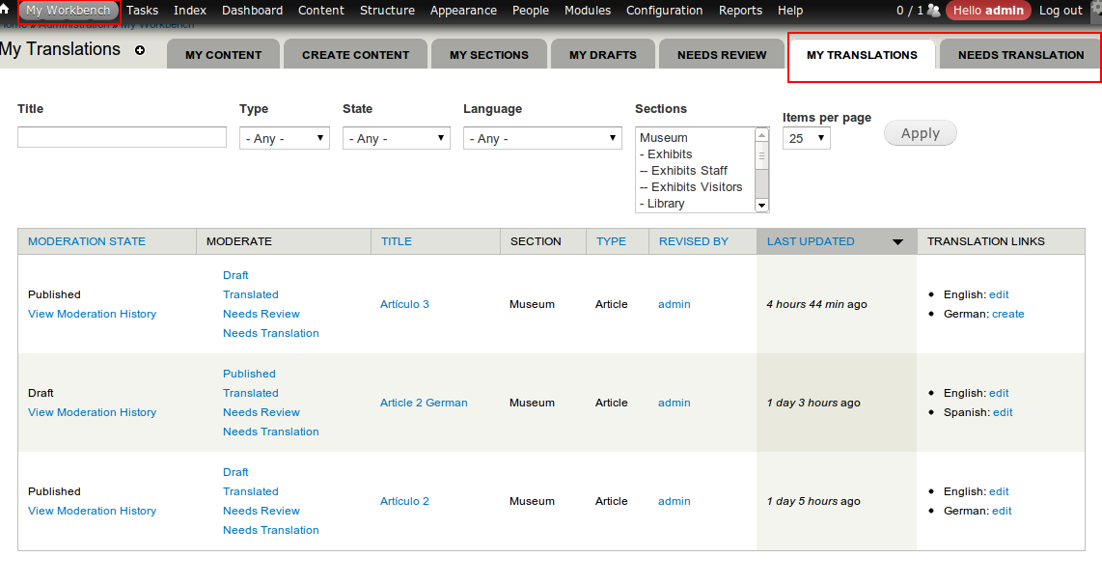
Task: Open the State filter dropdown
Action: [x=396, y=138]
